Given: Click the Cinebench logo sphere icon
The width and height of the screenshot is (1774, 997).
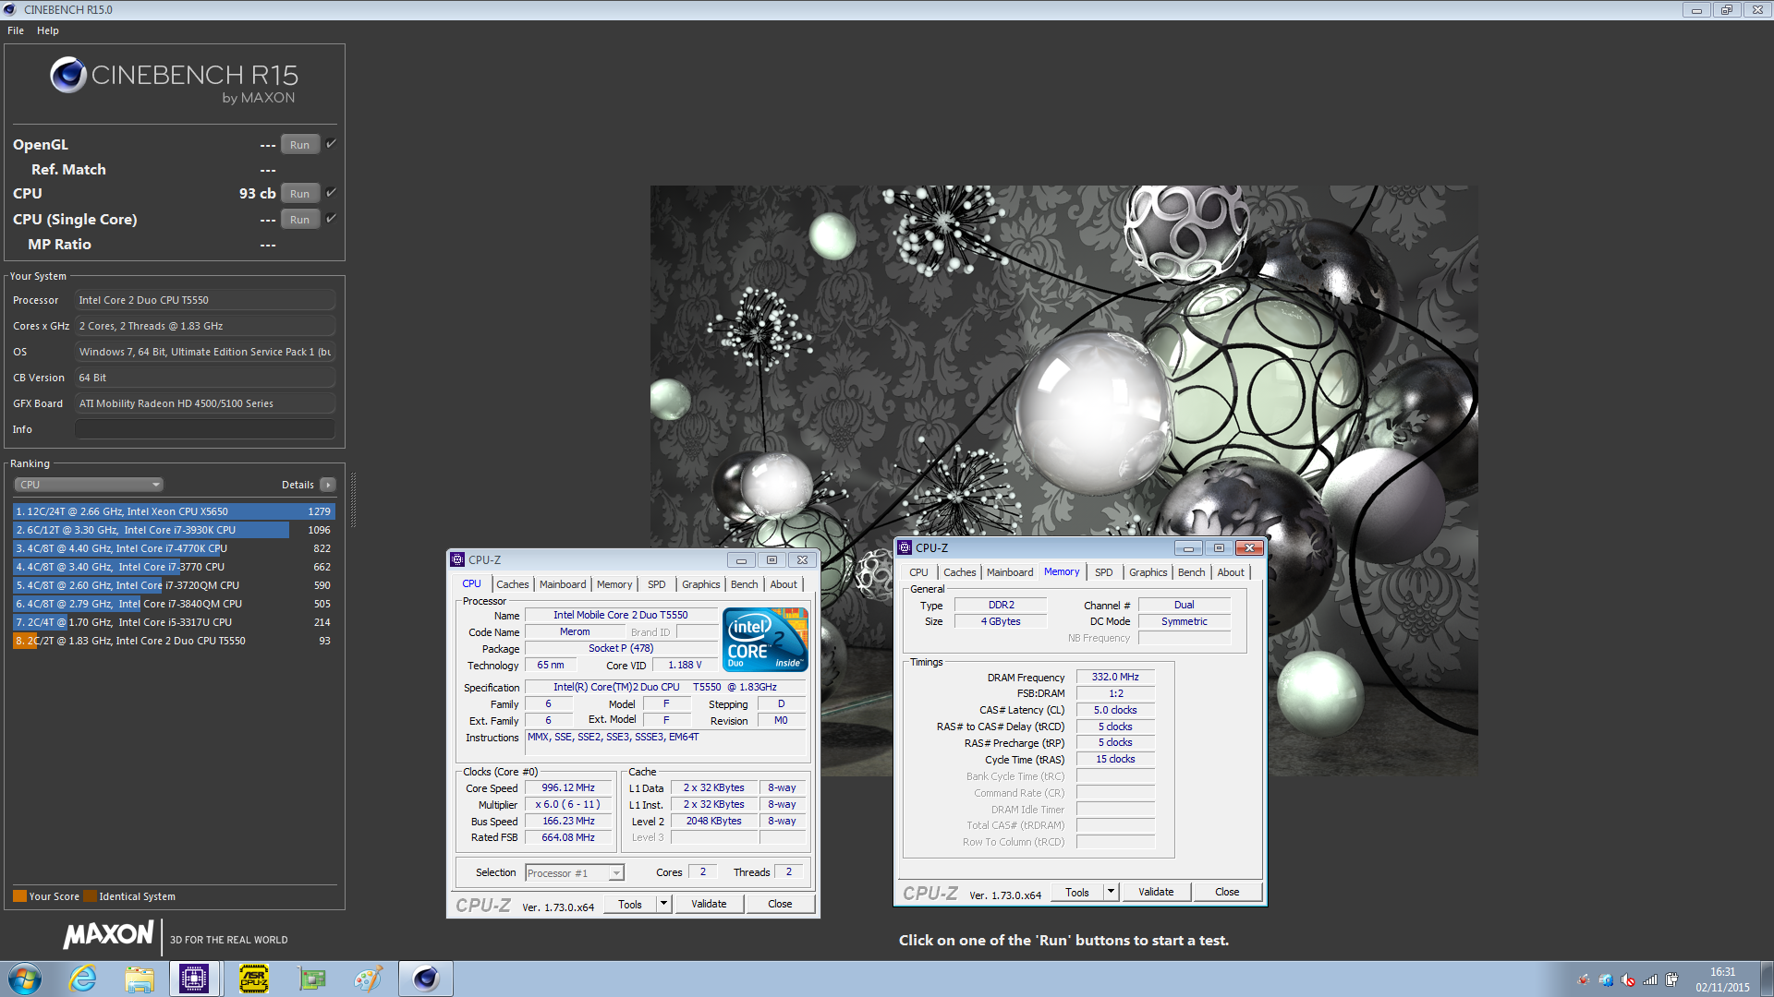Looking at the screenshot, I should point(68,75).
